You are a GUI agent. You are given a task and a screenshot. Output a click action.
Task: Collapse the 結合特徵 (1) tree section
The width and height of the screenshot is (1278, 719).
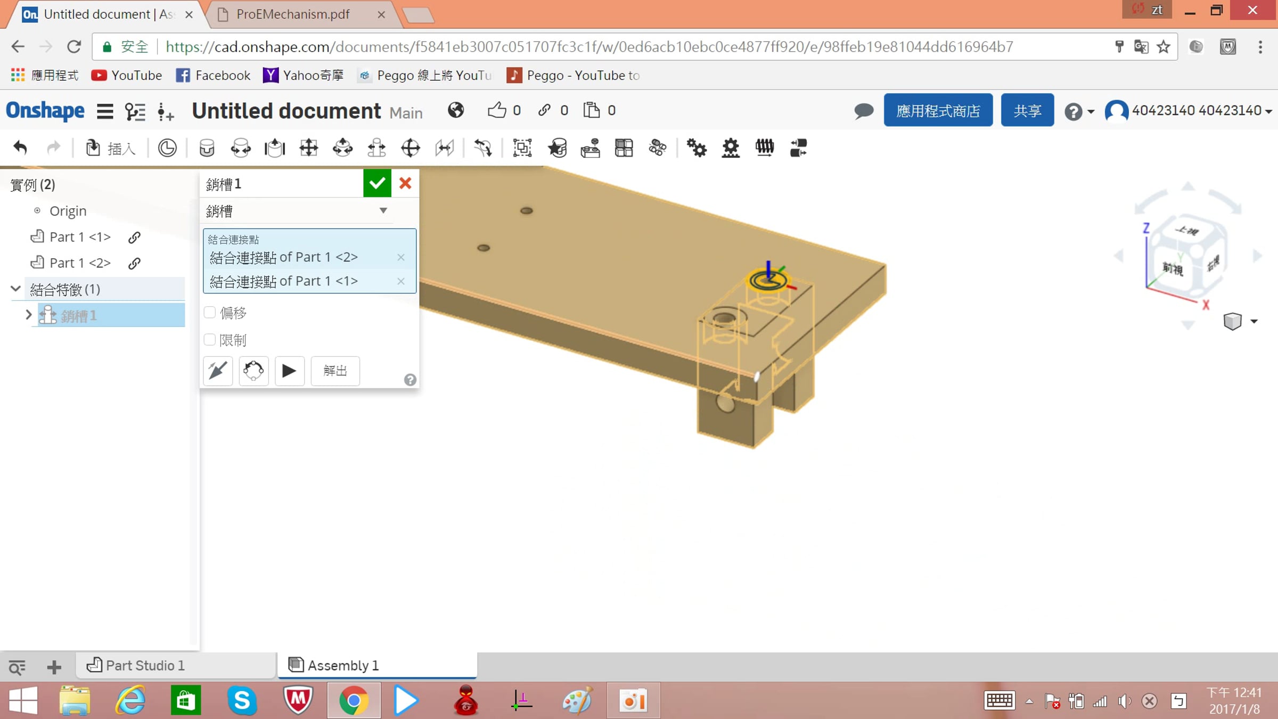16,289
